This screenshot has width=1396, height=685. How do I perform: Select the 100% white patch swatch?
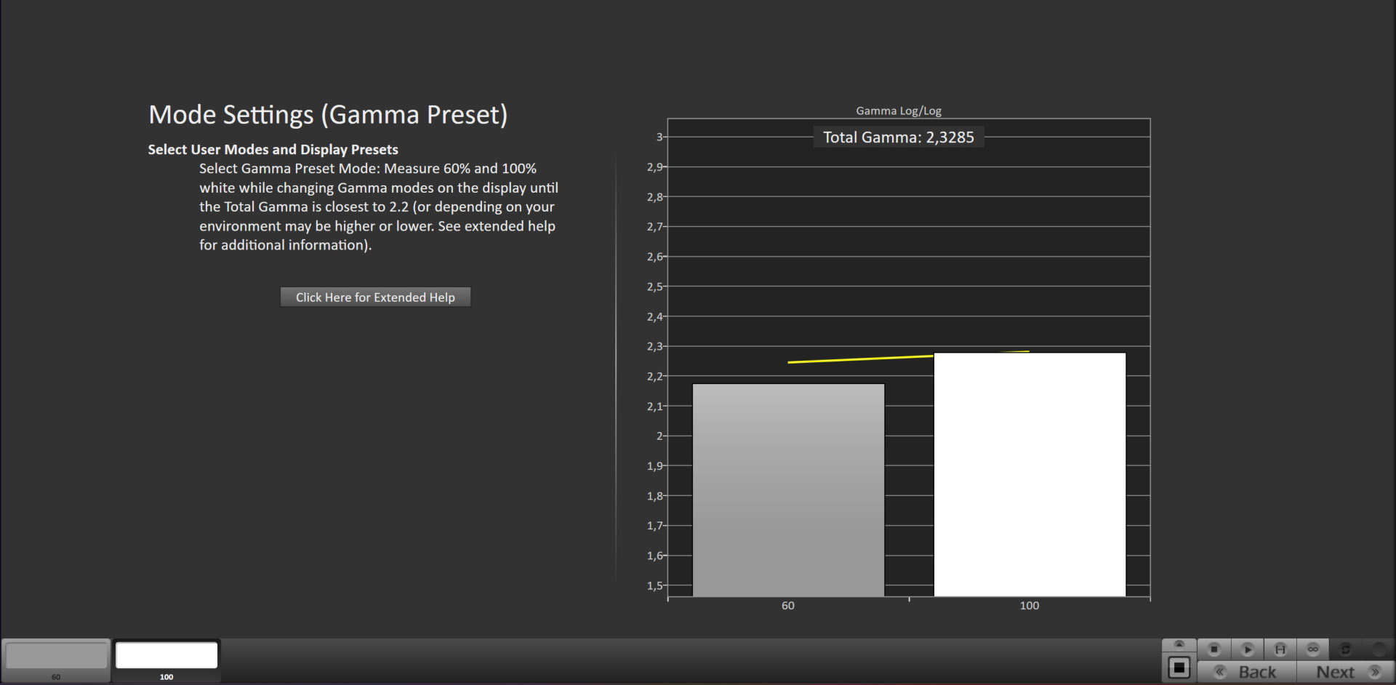(x=167, y=660)
